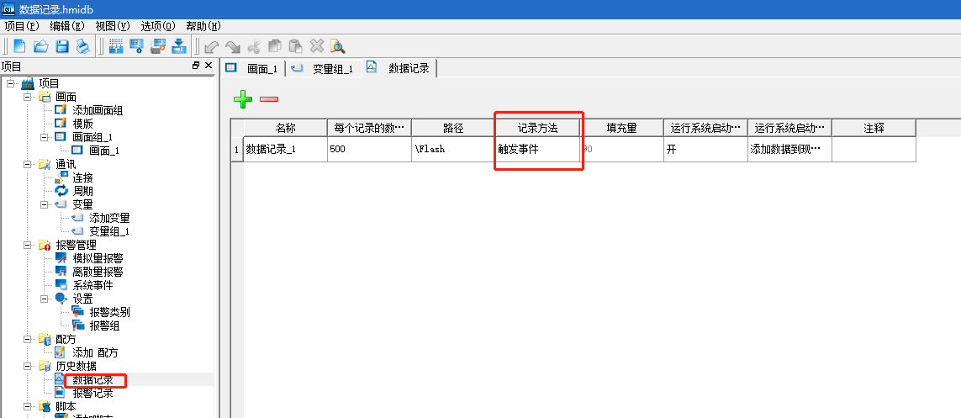Open a project with the folder icon
The height and width of the screenshot is (418, 961).
pos(40,46)
